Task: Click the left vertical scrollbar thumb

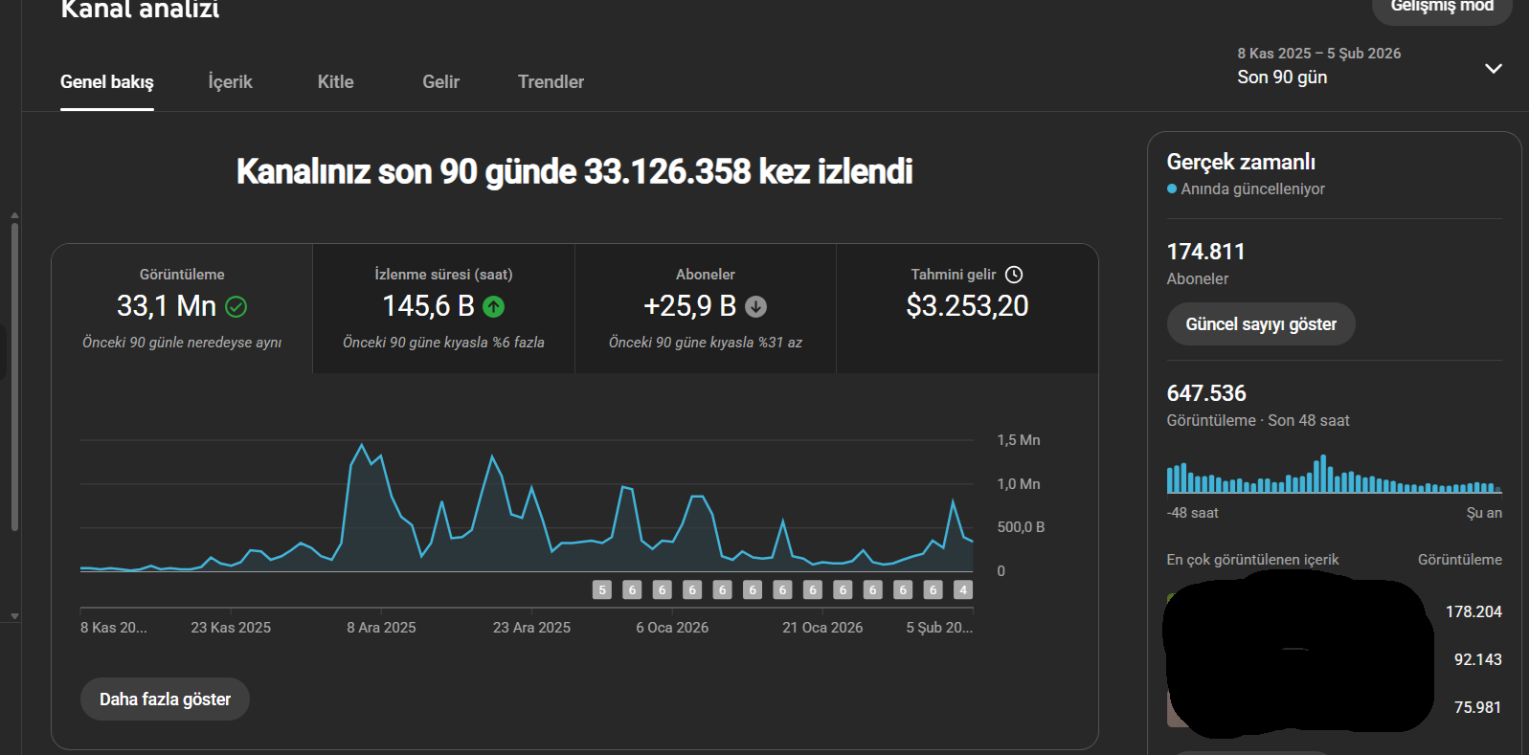Action: pos(14,375)
